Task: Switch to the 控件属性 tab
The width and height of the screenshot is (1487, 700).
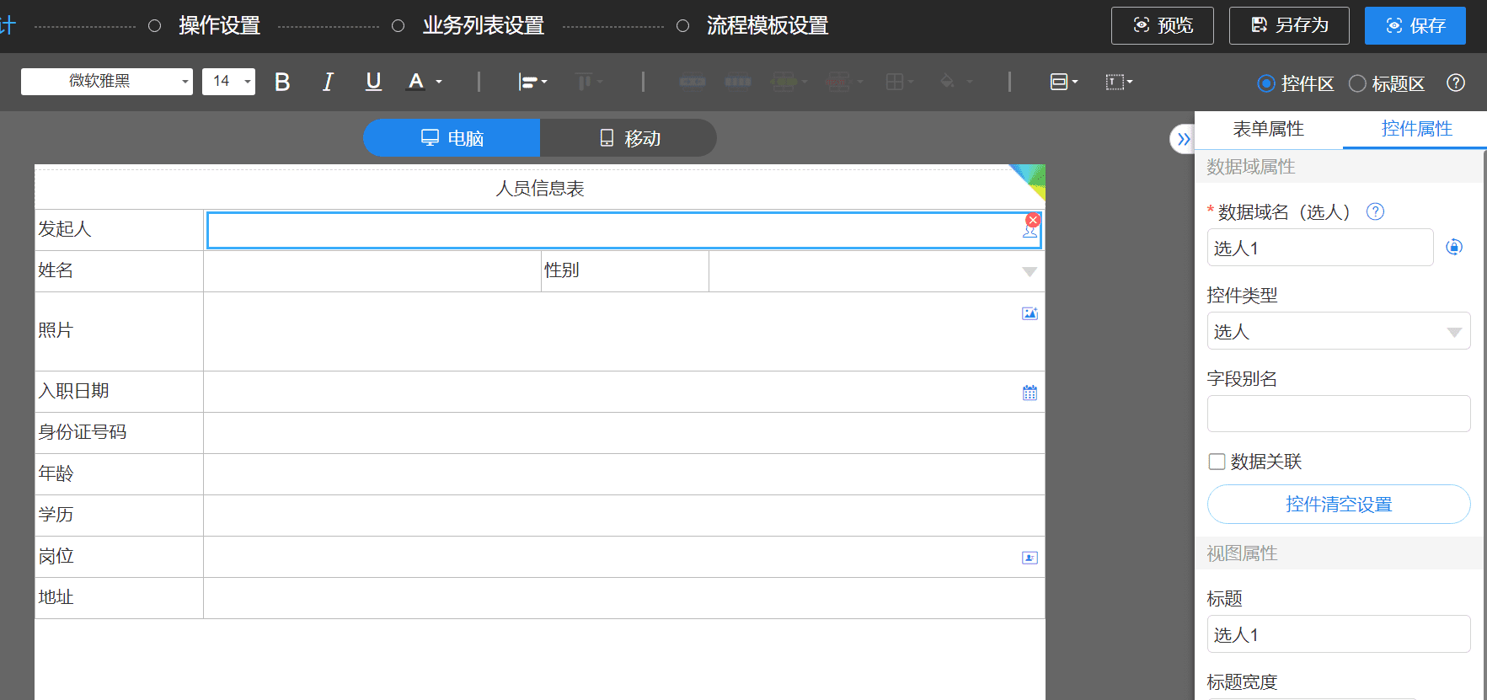Action: pyautogui.click(x=1416, y=129)
